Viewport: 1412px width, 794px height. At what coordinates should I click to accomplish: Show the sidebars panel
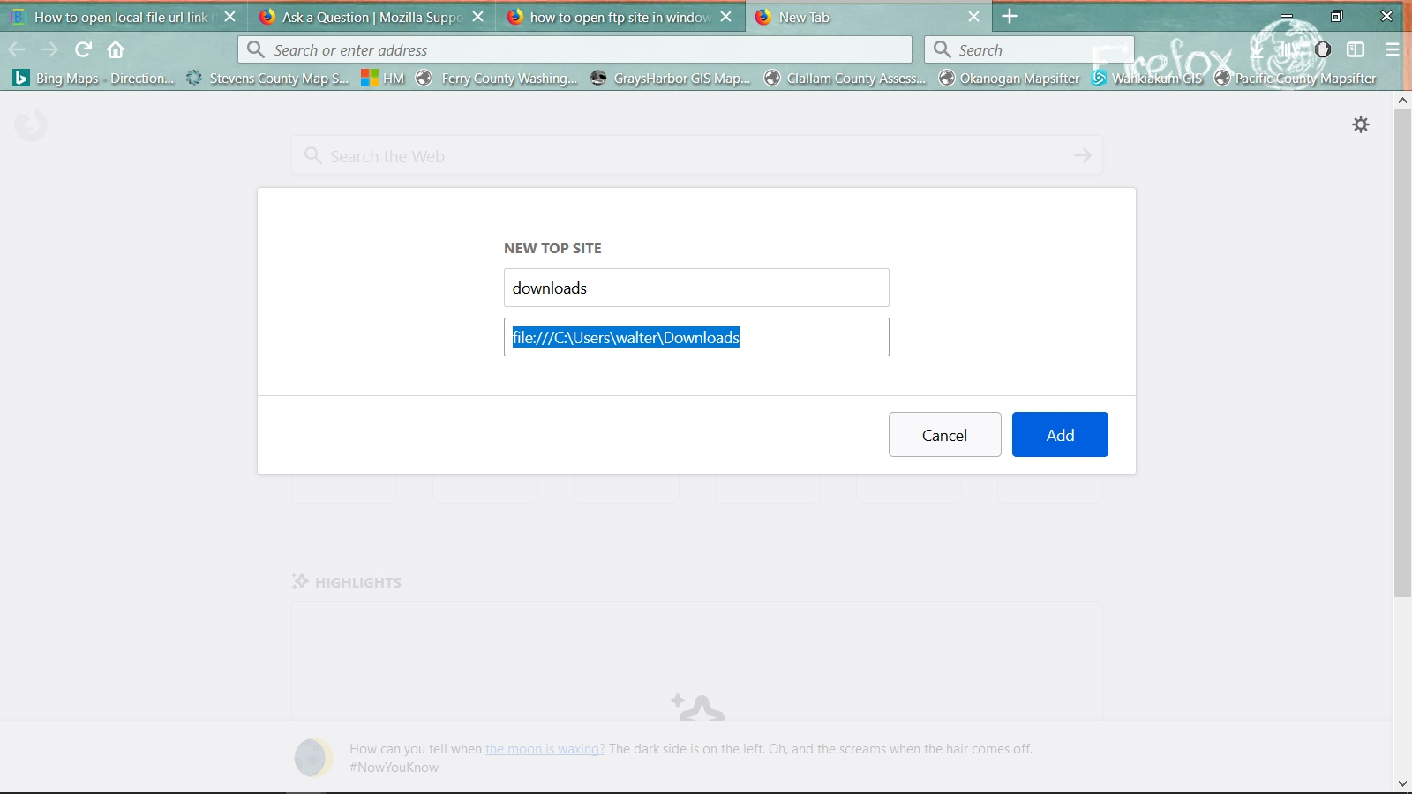pyautogui.click(x=1356, y=49)
